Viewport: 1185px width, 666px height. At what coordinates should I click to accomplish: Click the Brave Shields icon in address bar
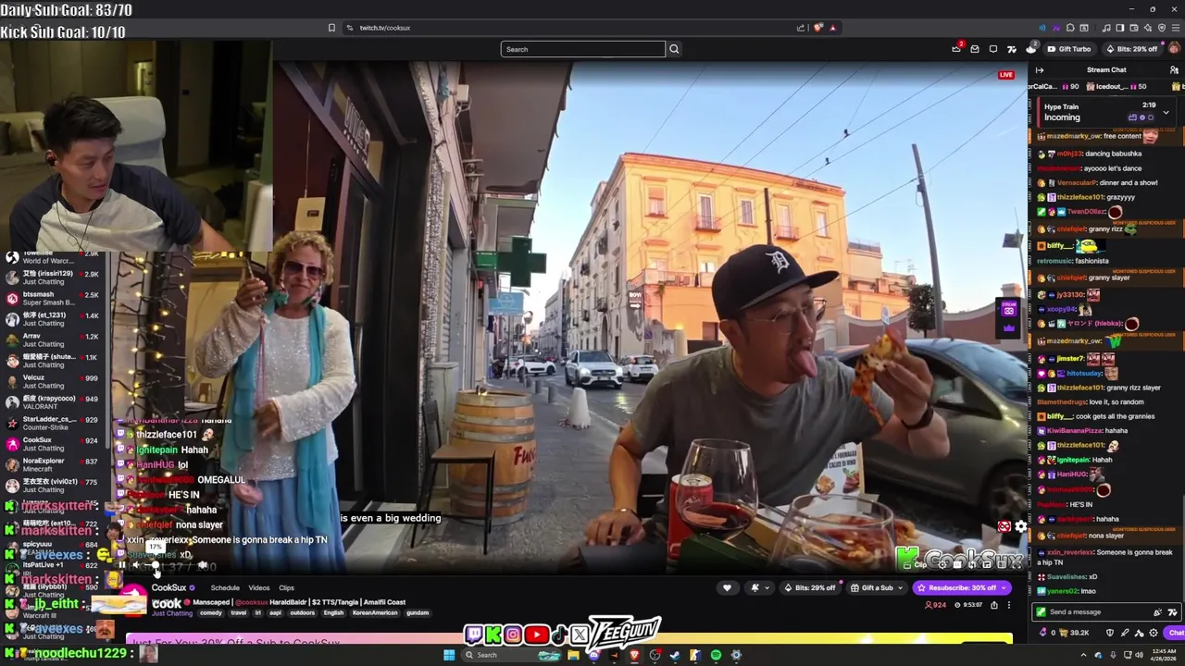[817, 28]
